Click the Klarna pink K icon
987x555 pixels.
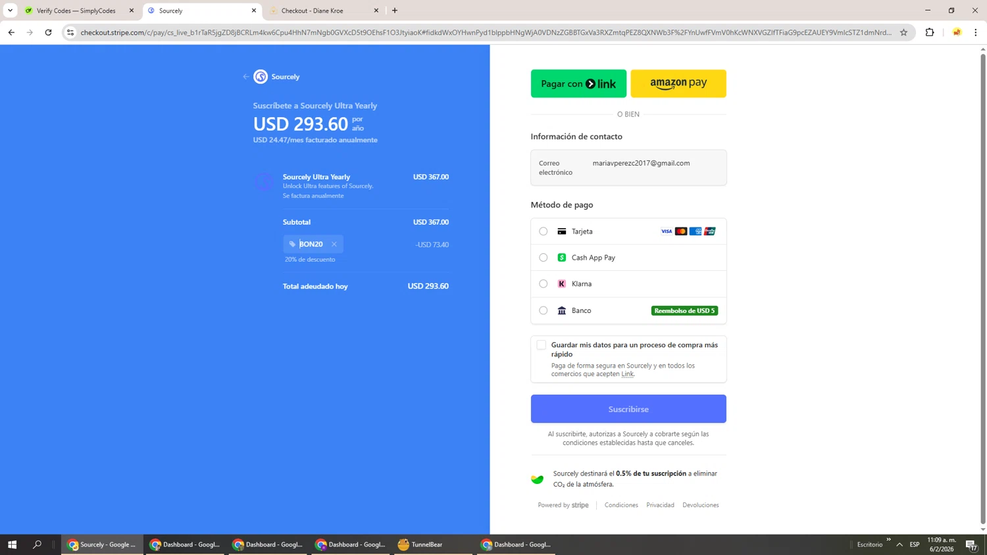coord(562,284)
